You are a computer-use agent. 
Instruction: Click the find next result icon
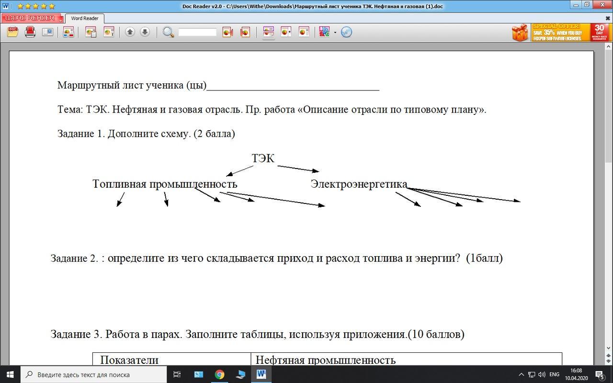(x=245, y=32)
